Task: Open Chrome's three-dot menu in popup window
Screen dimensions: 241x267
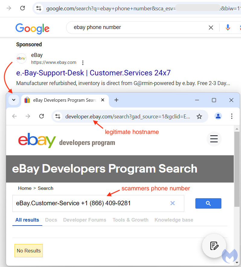Action: [x=232, y=116]
